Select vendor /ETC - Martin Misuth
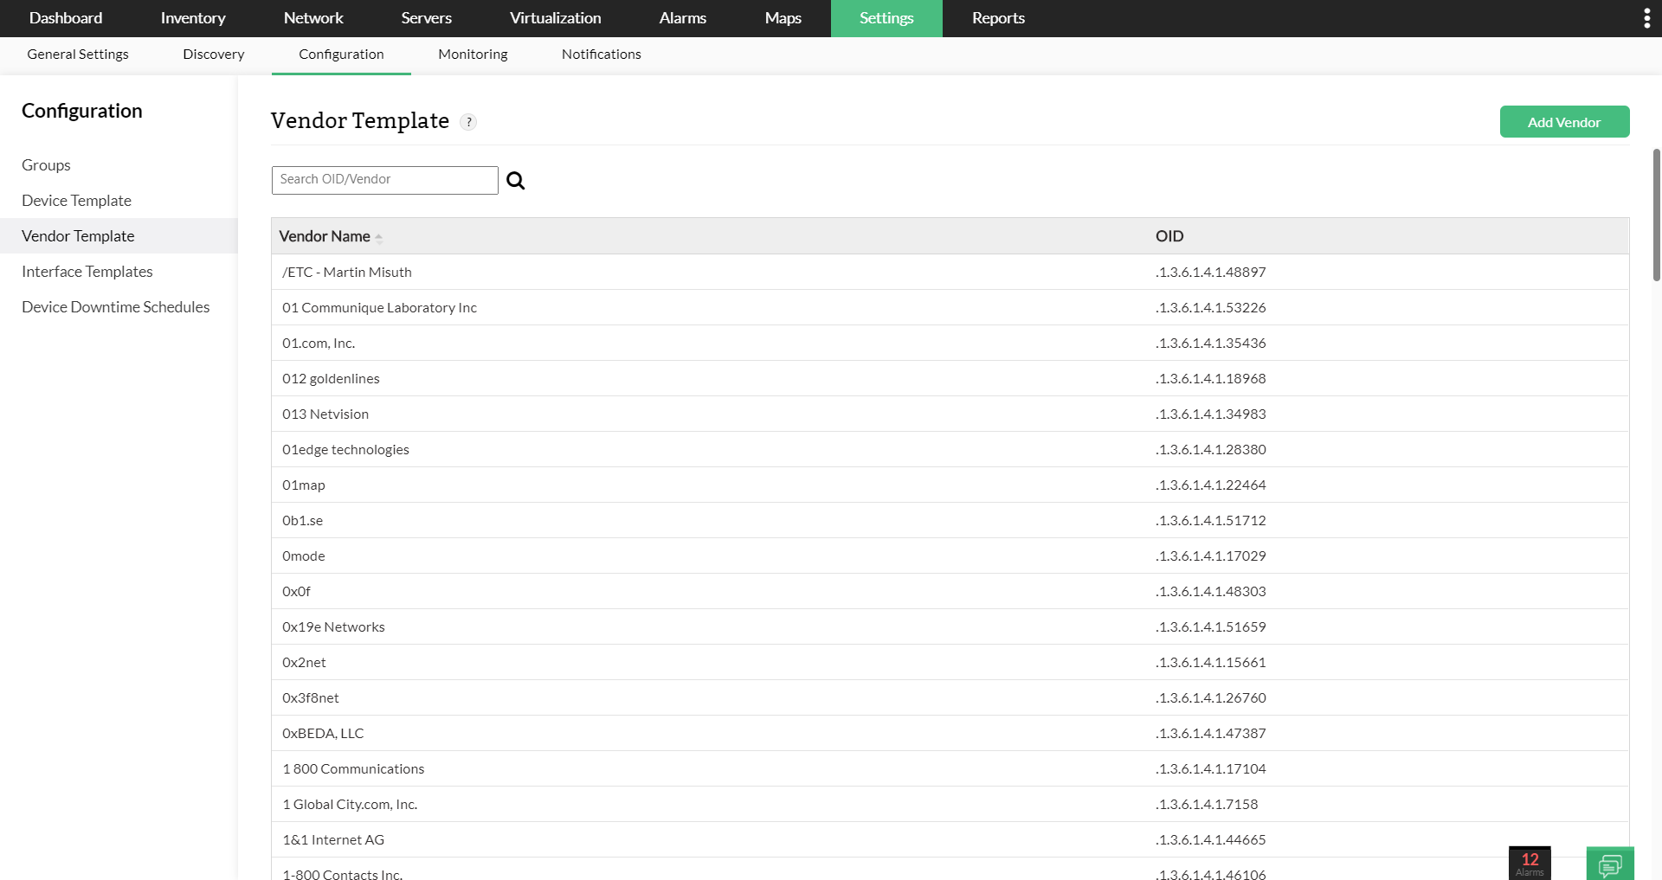 [347, 273]
